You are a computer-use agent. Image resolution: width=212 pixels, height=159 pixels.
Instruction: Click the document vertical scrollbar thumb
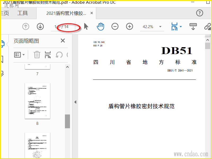(x=207, y=46)
